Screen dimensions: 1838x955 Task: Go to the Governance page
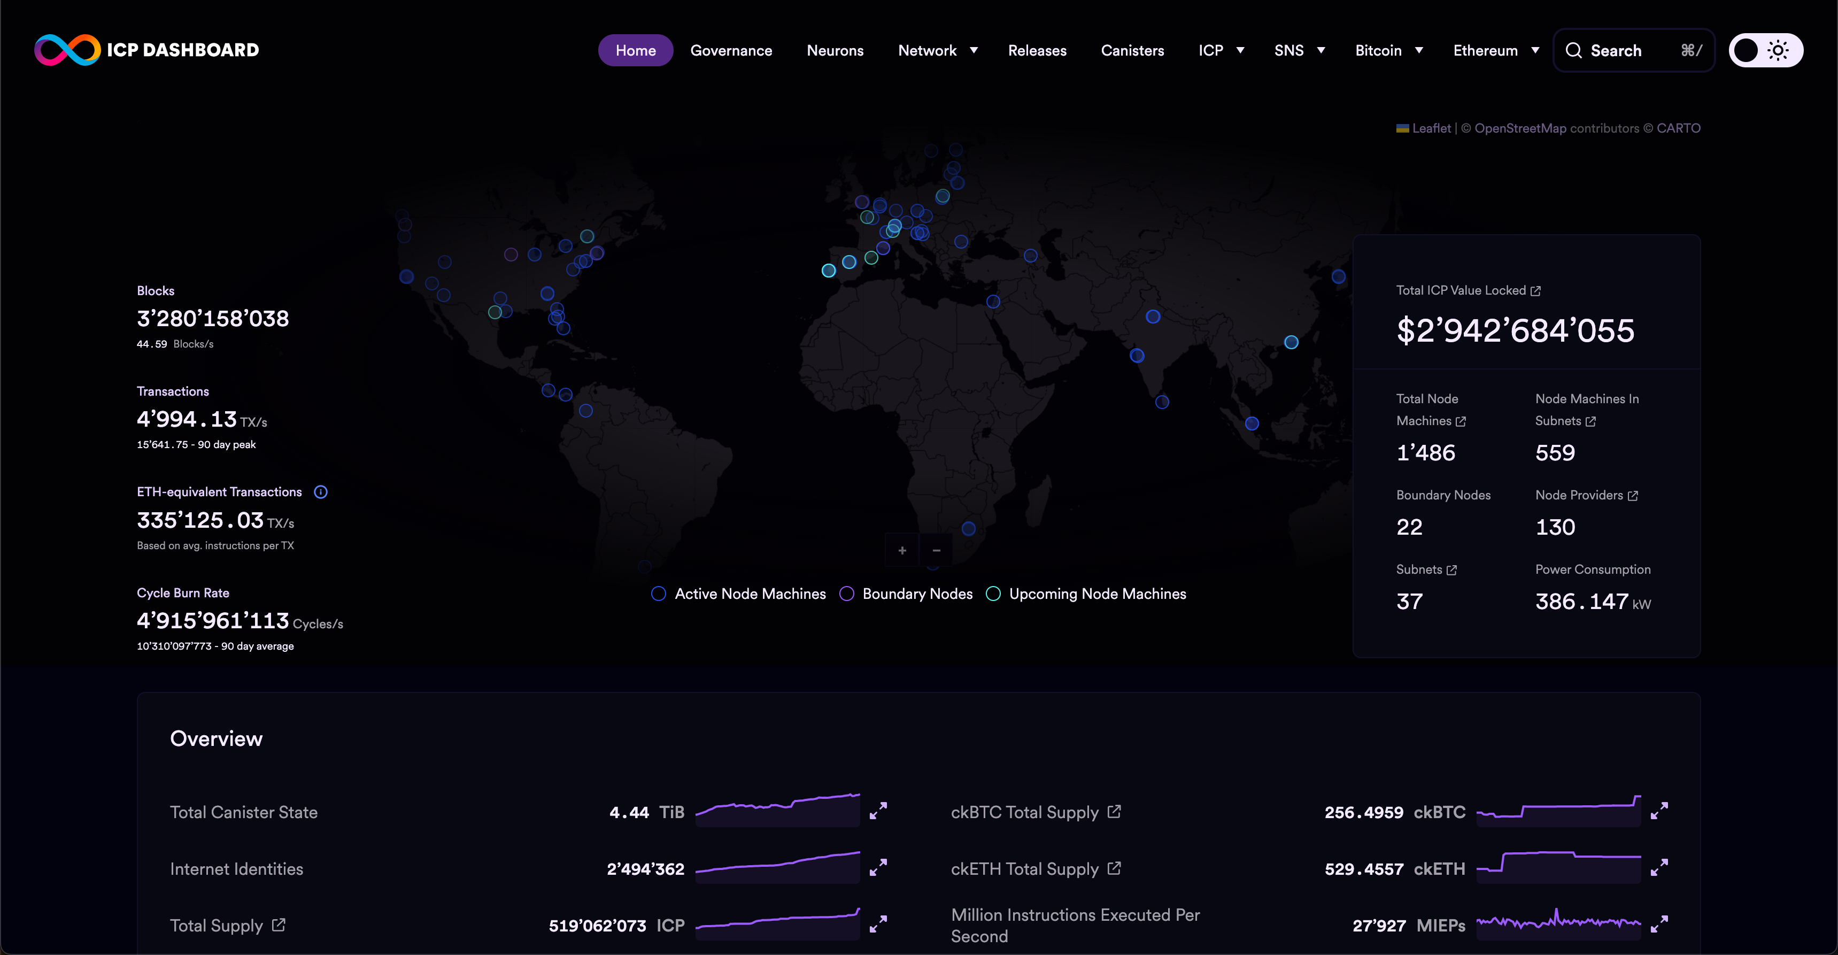(x=731, y=50)
